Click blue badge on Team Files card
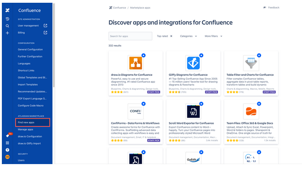Viewport: 302px width, 171px height. [259, 104]
